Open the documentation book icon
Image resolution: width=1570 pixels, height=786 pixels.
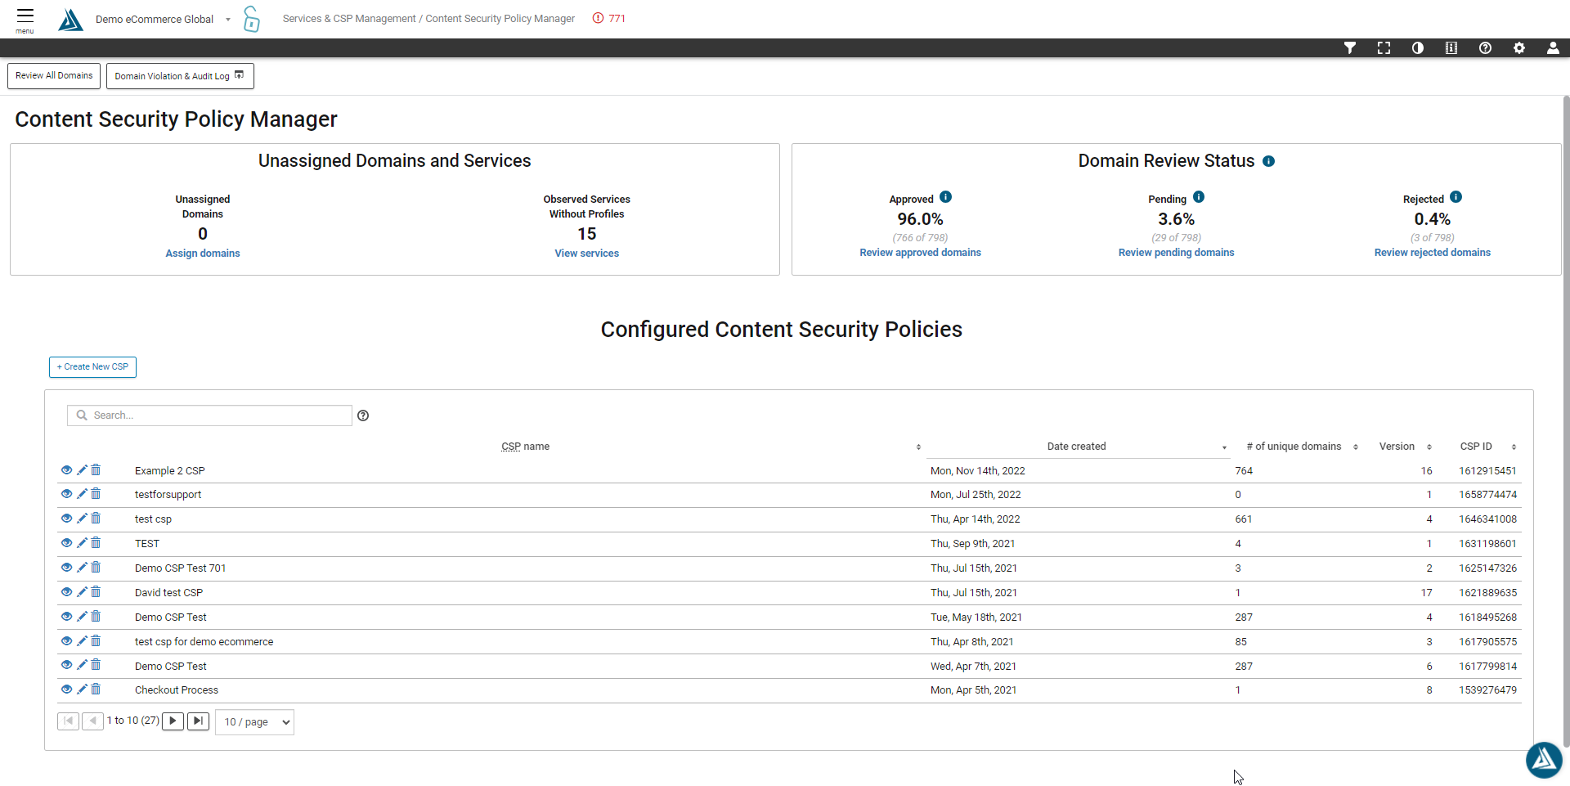(1451, 48)
